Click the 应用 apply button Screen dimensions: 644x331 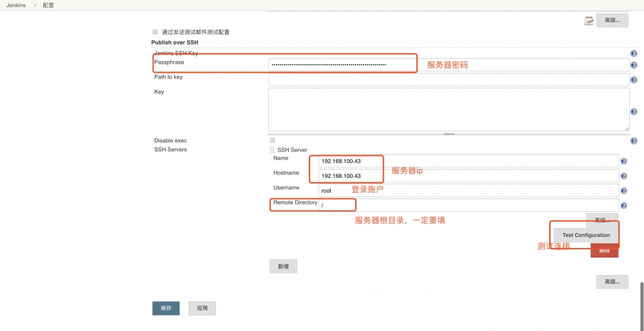(x=202, y=308)
